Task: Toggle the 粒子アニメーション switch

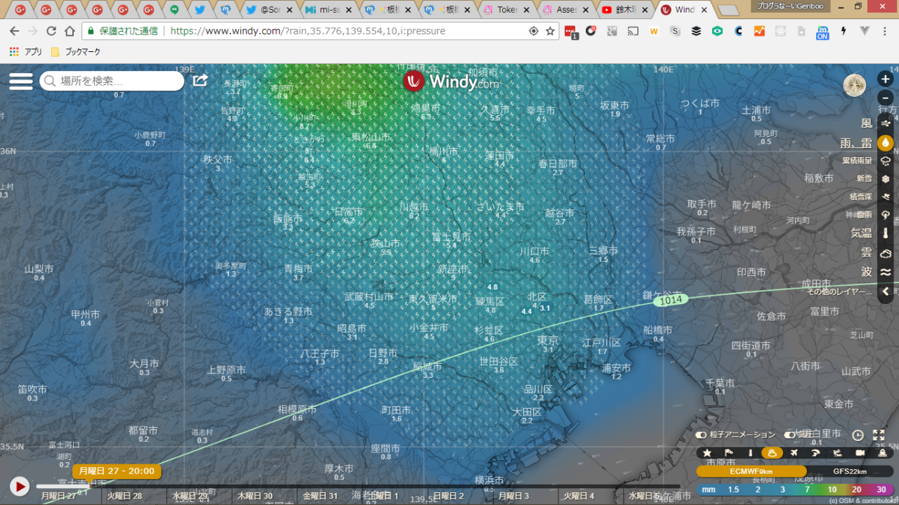Action: point(701,435)
